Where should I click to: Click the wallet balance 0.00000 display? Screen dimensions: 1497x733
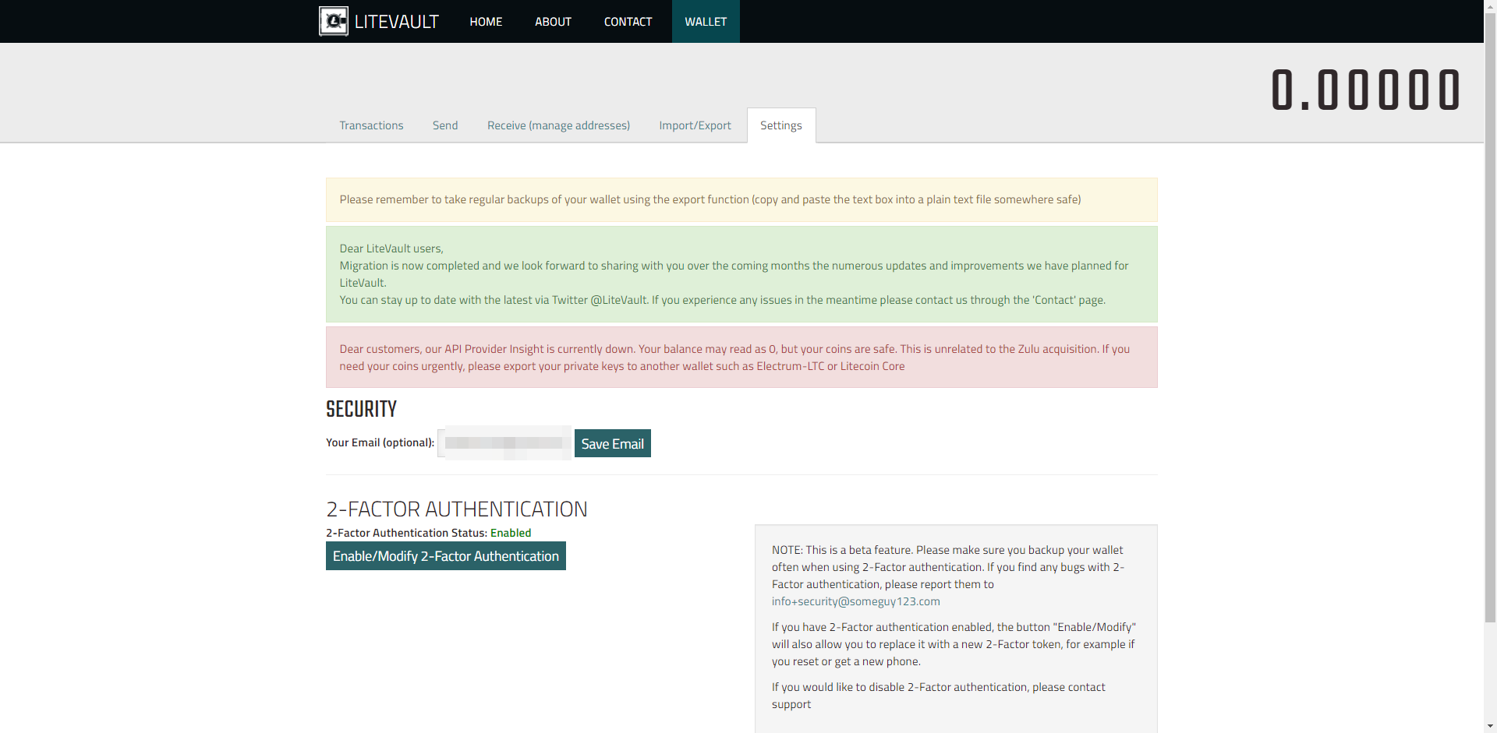pyautogui.click(x=1365, y=90)
